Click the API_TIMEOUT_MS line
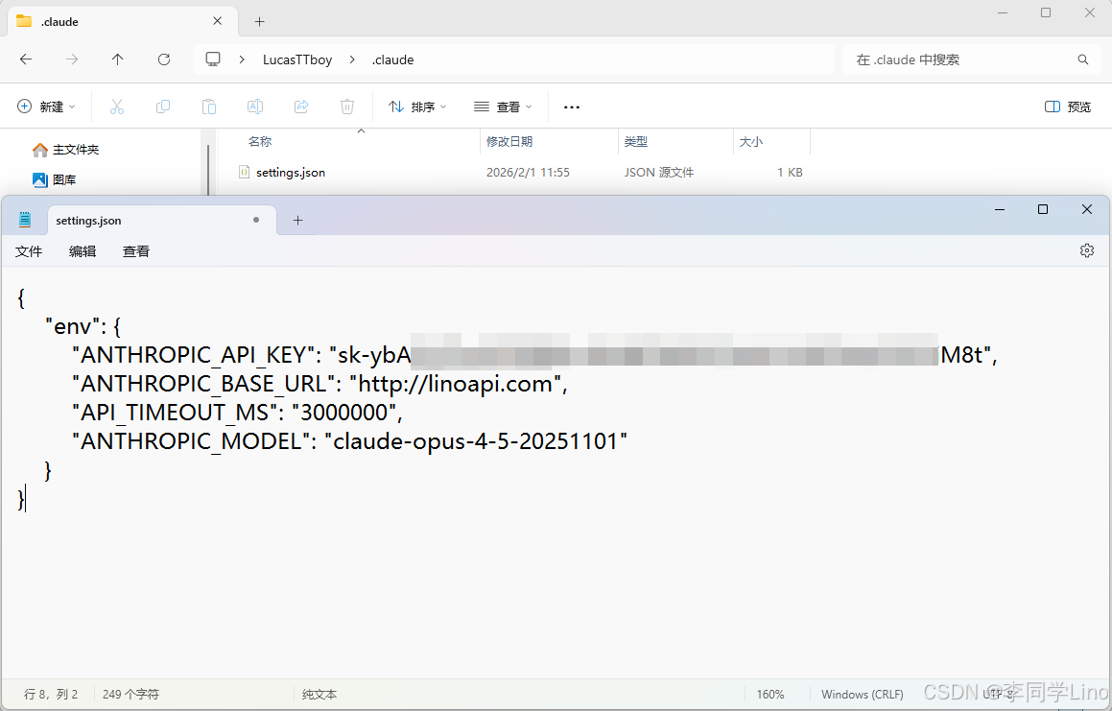The width and height of the screenshot is (1112, 711). pos(237,413)
